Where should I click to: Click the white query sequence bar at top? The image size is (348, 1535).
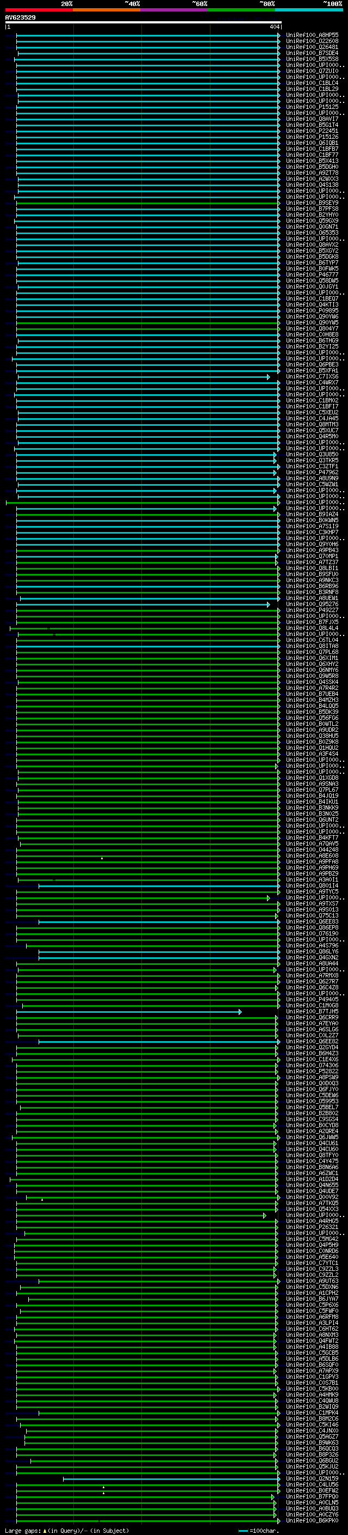[x=143, y=22]
